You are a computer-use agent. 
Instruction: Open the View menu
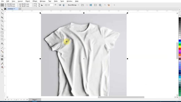pyautogui.click(x=14, y=1)
